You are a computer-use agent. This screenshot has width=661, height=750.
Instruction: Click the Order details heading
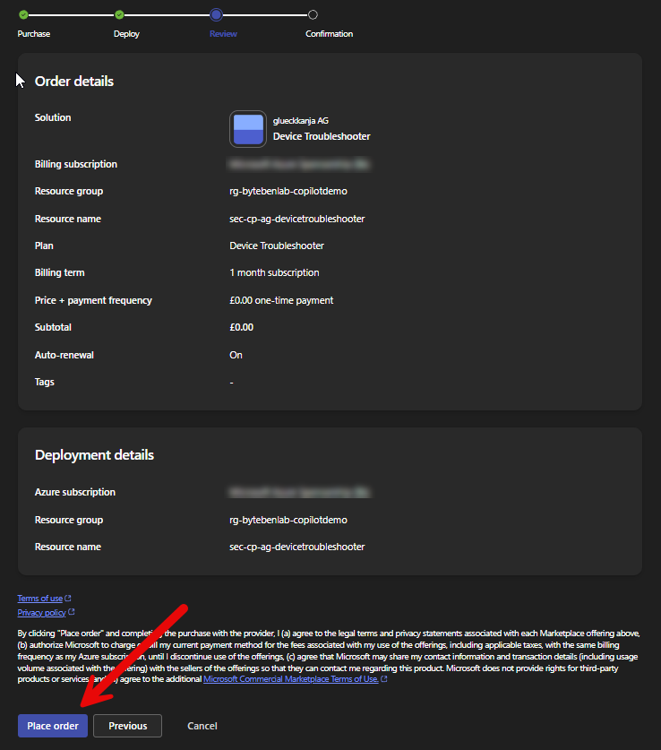pos(74,82)
